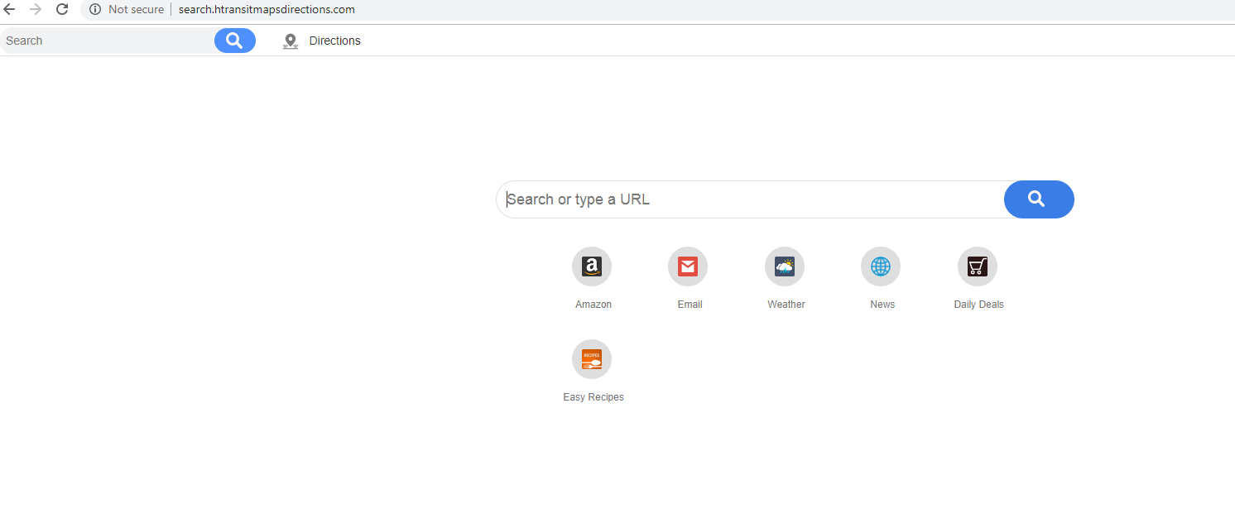Viewport: 1235px width, 528px height.
Task: Click the Not secure text
Action: (137, 10)
